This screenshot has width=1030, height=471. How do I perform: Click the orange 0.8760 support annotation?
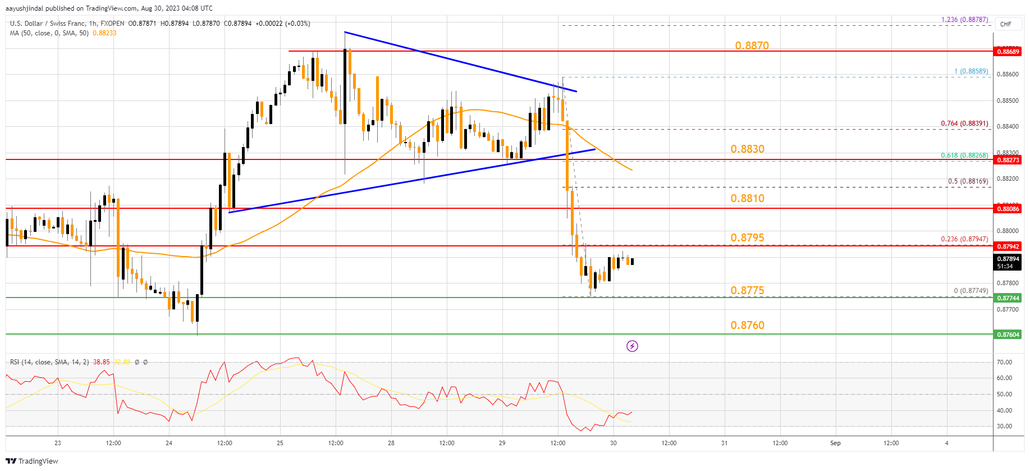tap(748, 325)
